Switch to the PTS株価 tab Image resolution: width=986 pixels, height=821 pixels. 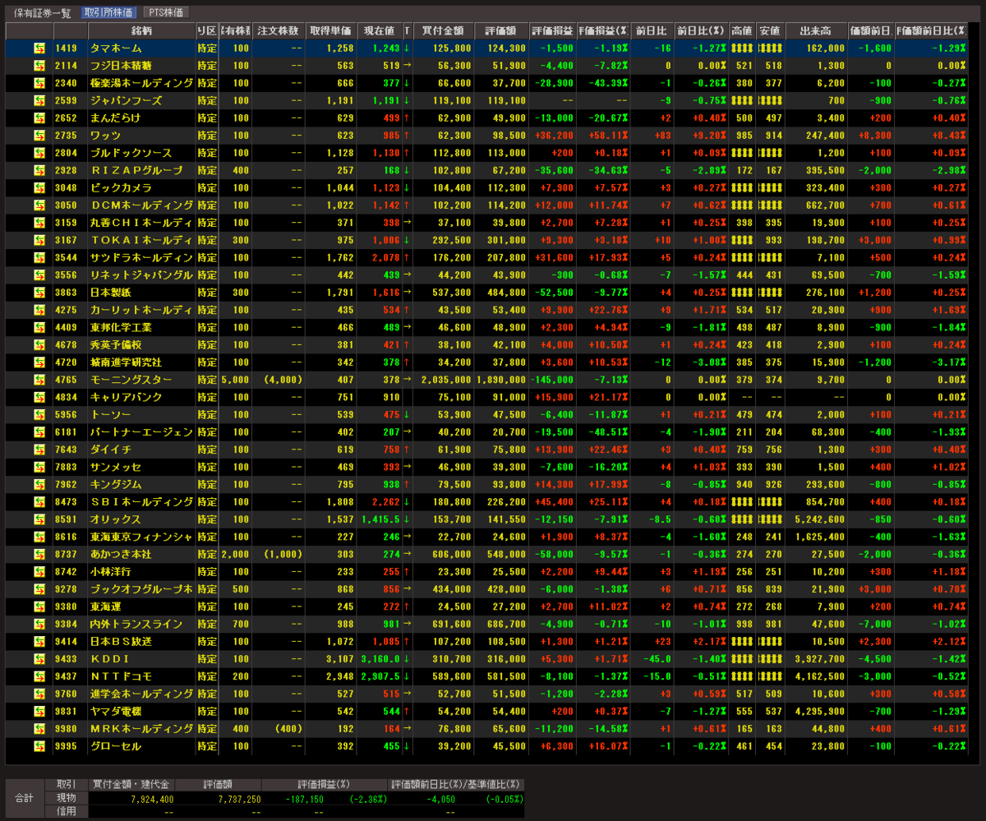coord(167,13)
